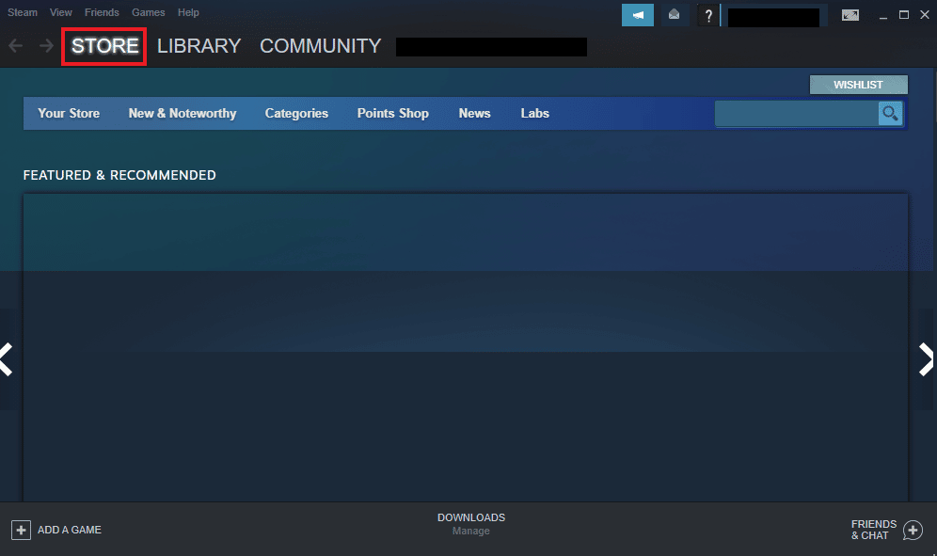The height and width of the screenshot is (556, 937).
Task: Click Manage under Downloads
Action: pyautogui.click(x=470, y=531)
